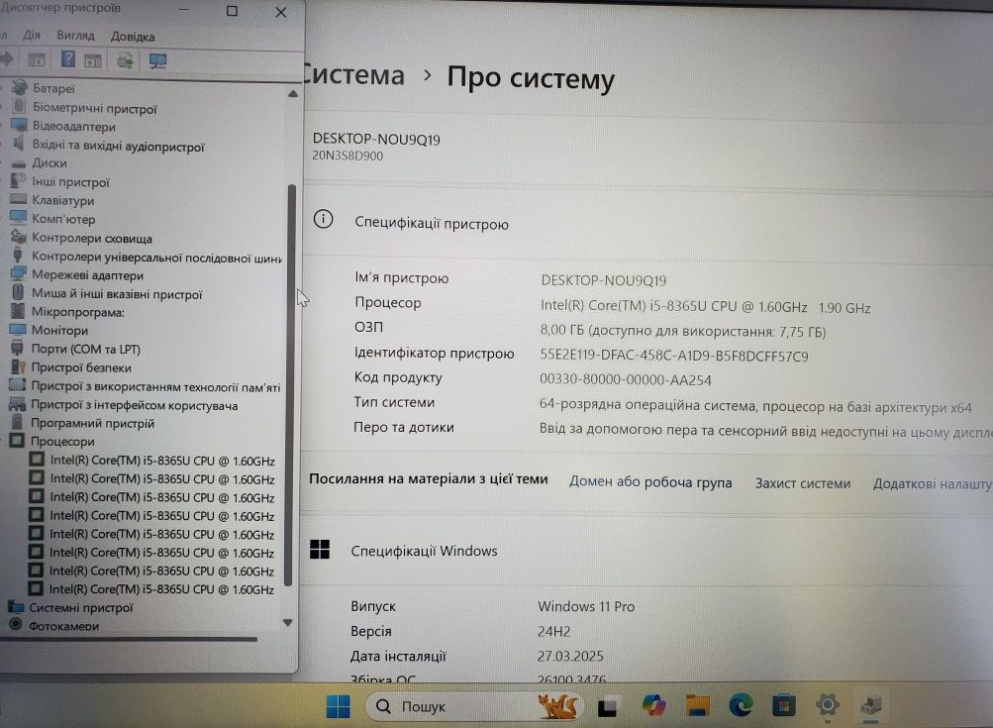
Task: Click the drive icon beside Диски
Action: tap(19, 162)
